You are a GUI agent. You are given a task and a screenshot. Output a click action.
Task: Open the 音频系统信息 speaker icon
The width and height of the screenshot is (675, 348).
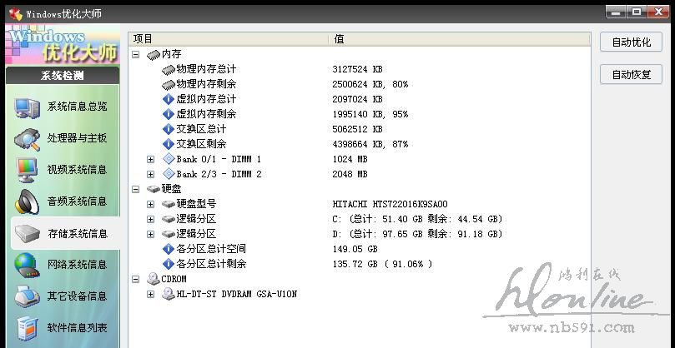click(x=28, y=201)
